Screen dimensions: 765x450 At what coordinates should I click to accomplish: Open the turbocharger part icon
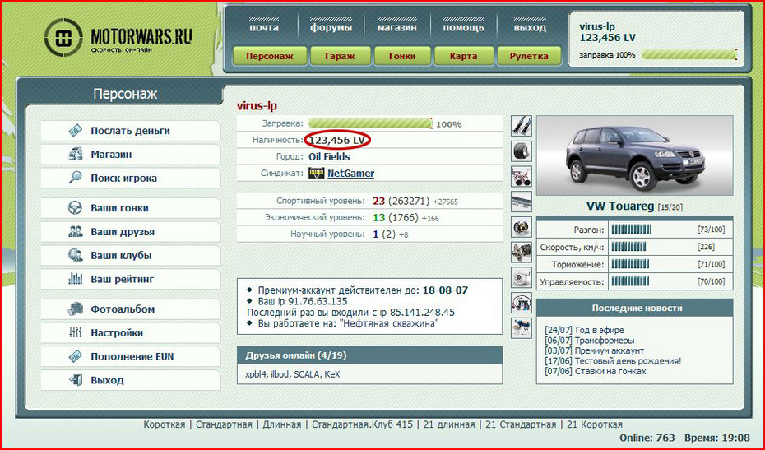tap(521, 277)
